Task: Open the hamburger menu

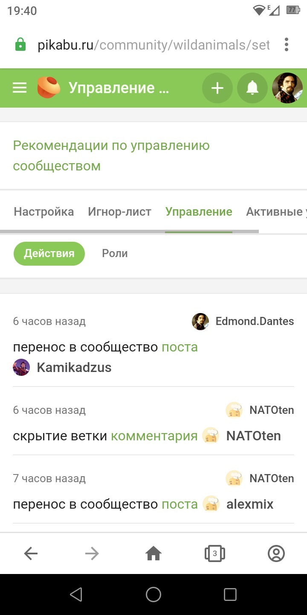Action: [x=20, y=88]
